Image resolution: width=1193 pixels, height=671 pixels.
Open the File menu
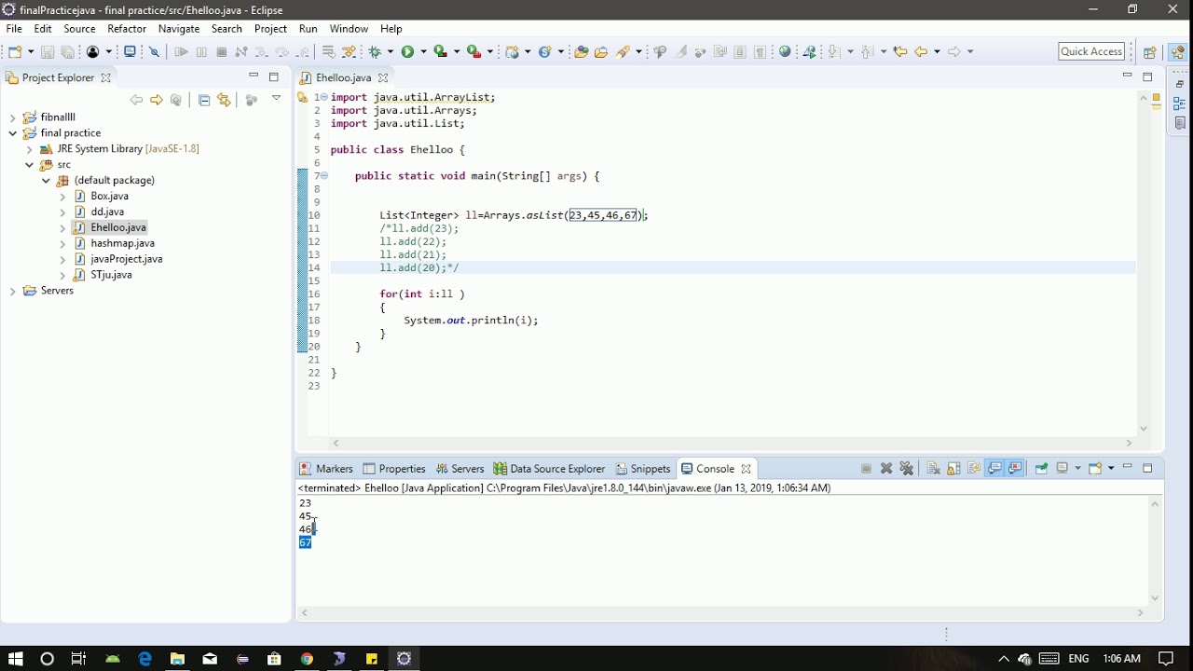pyautogui.click(x=14, y=29)
